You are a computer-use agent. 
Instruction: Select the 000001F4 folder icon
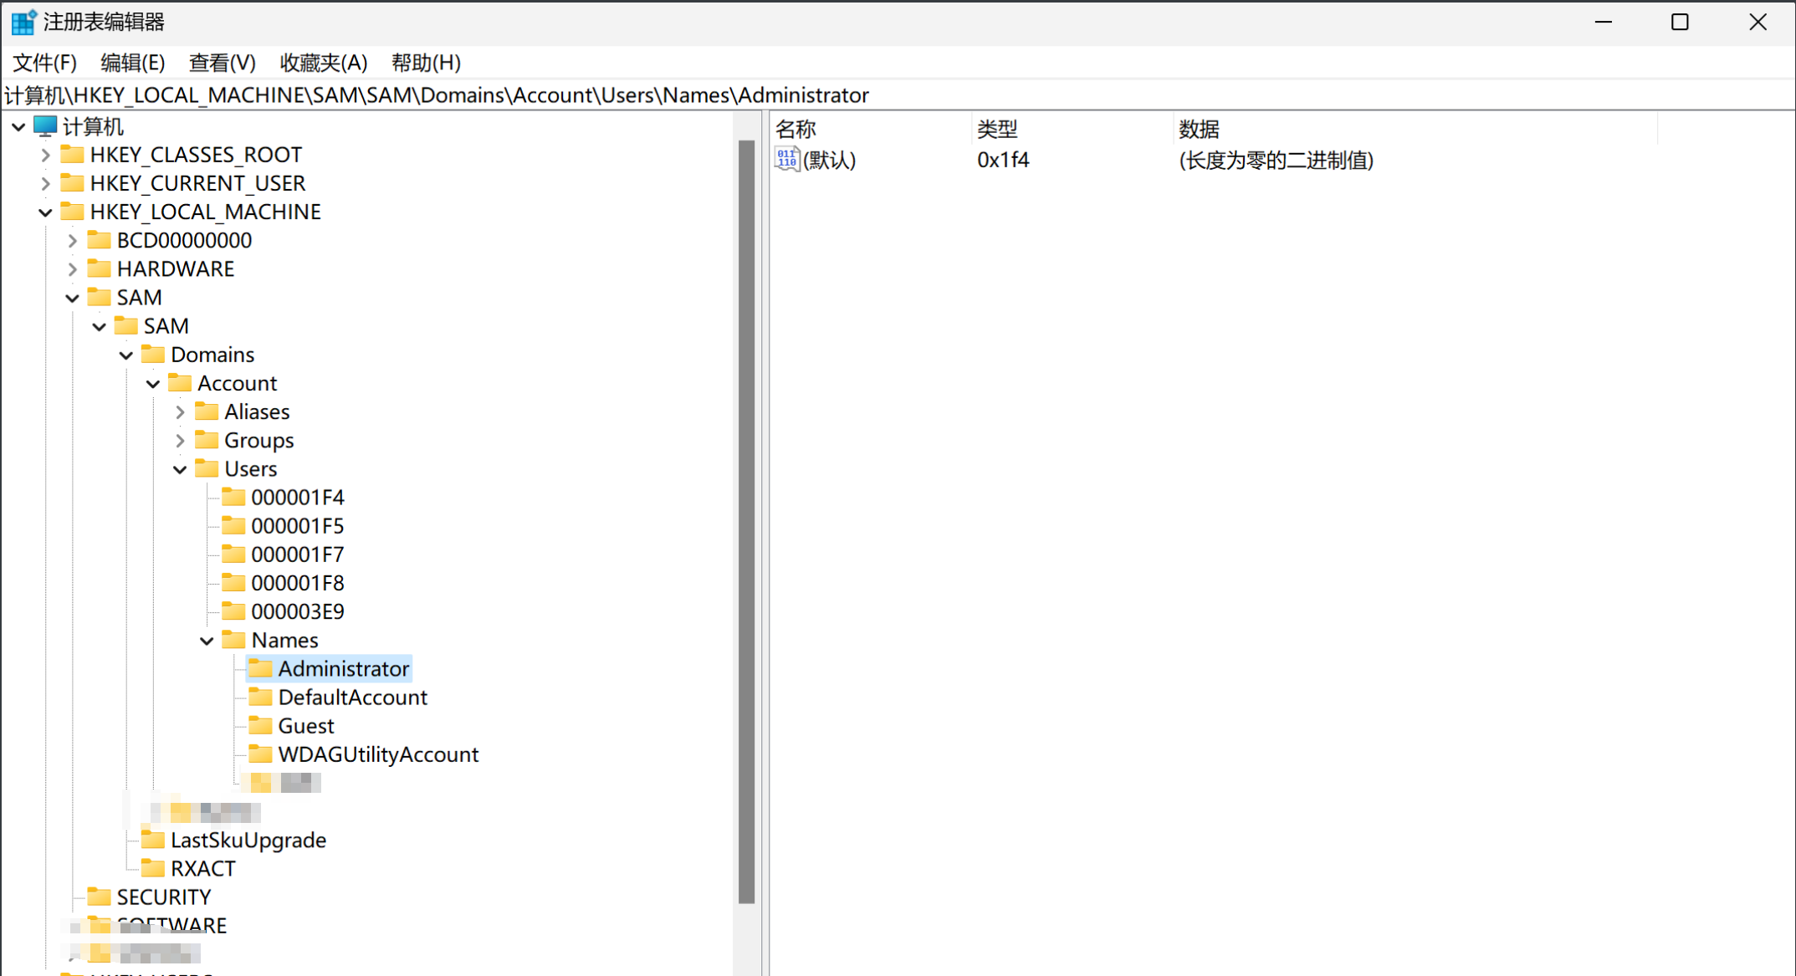[x=234, y=498]
